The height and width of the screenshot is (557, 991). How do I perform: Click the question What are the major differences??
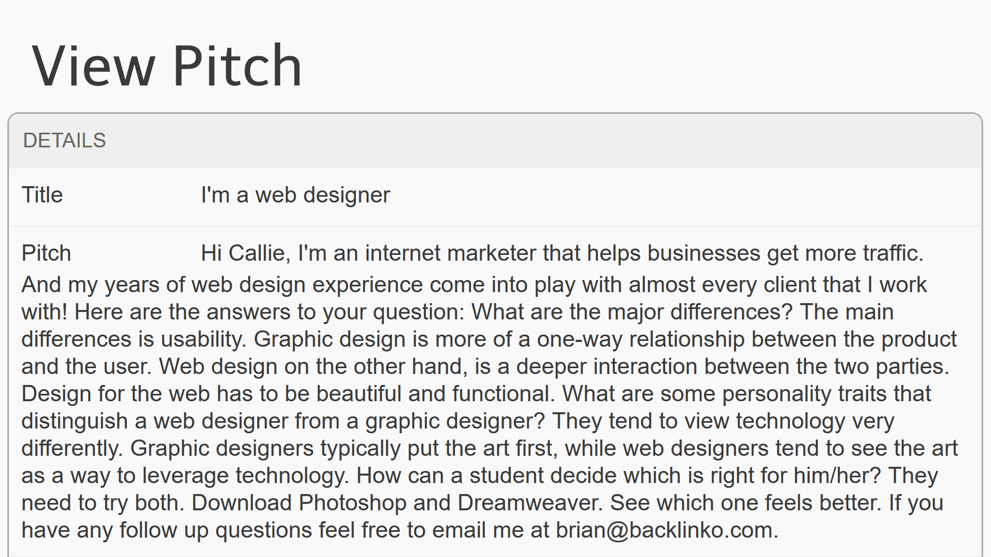[x=632, y=312]
